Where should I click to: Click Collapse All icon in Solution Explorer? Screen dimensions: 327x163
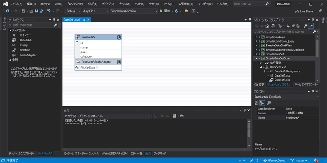[x=293, y=26]
